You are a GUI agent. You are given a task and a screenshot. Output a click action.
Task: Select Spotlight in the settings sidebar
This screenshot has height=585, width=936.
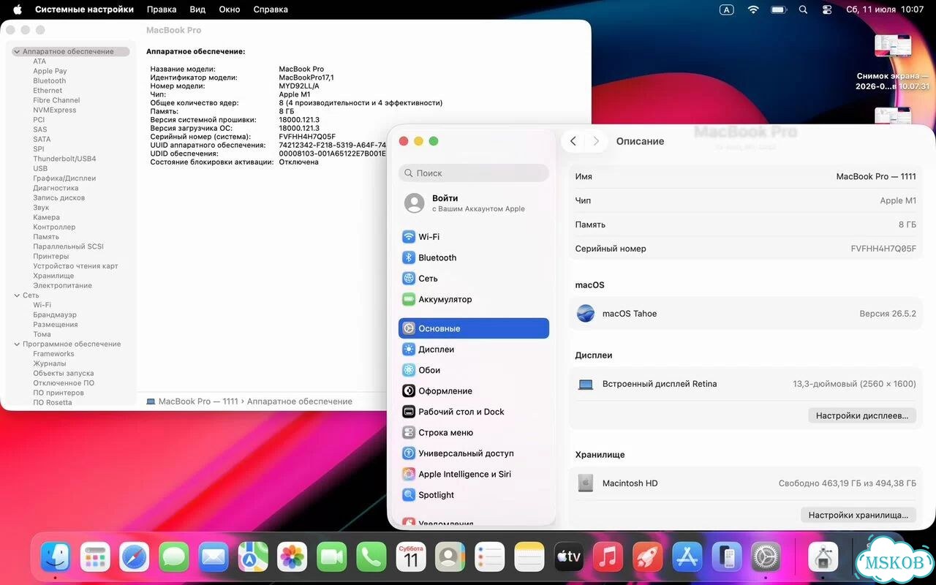473,495
